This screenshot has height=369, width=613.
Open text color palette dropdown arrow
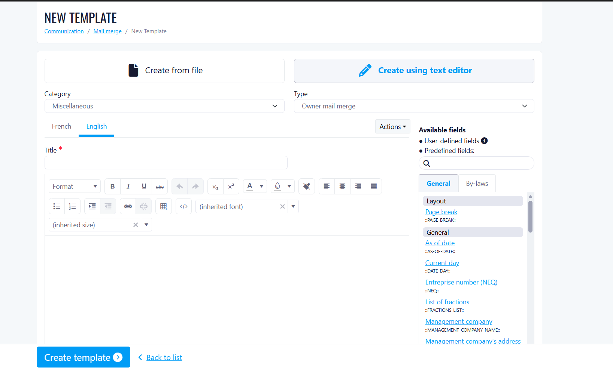pyautogui.click(x=261, y=186)
